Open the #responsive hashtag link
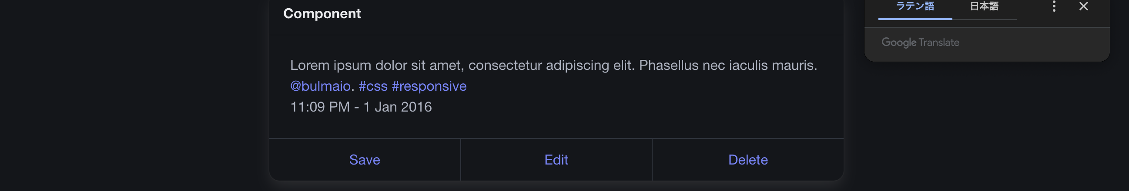 click(429, 86)
